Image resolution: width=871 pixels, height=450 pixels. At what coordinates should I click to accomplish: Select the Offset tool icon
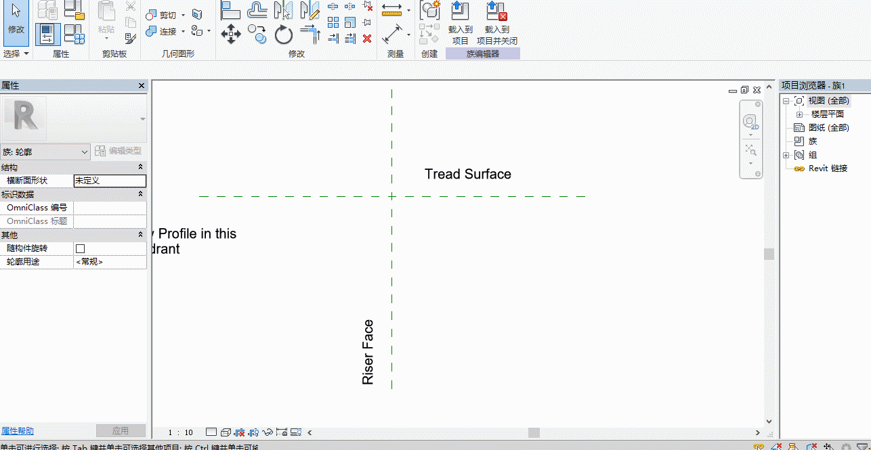click(257, 10)
